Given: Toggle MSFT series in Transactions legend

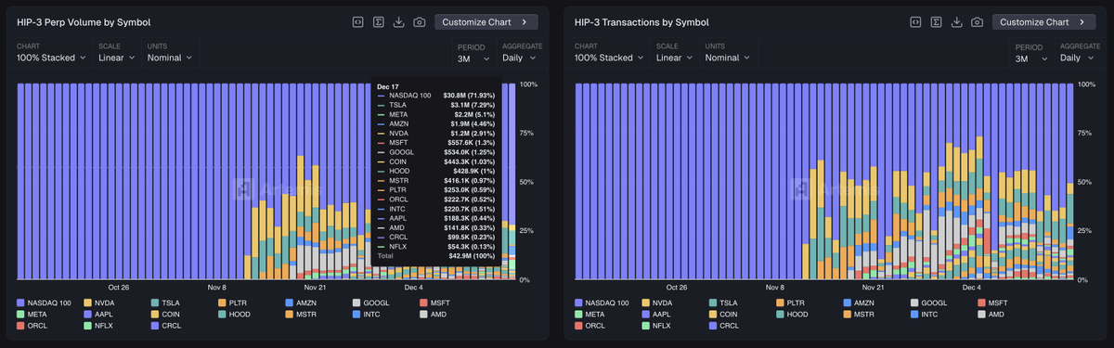Looking at the screenshot, I should click(x=992, y=303).
